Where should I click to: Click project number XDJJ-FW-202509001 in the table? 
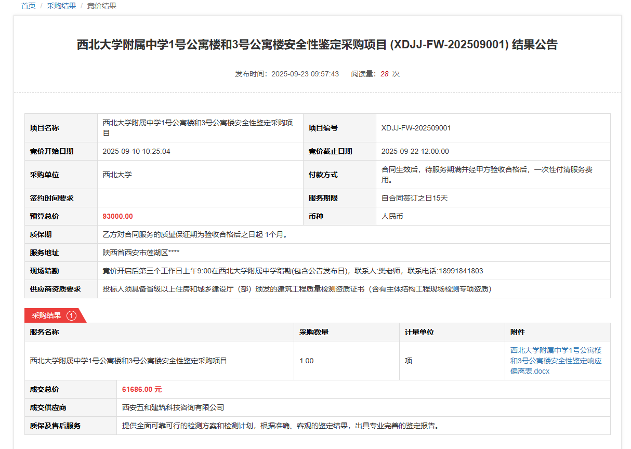tap(416, 128)
